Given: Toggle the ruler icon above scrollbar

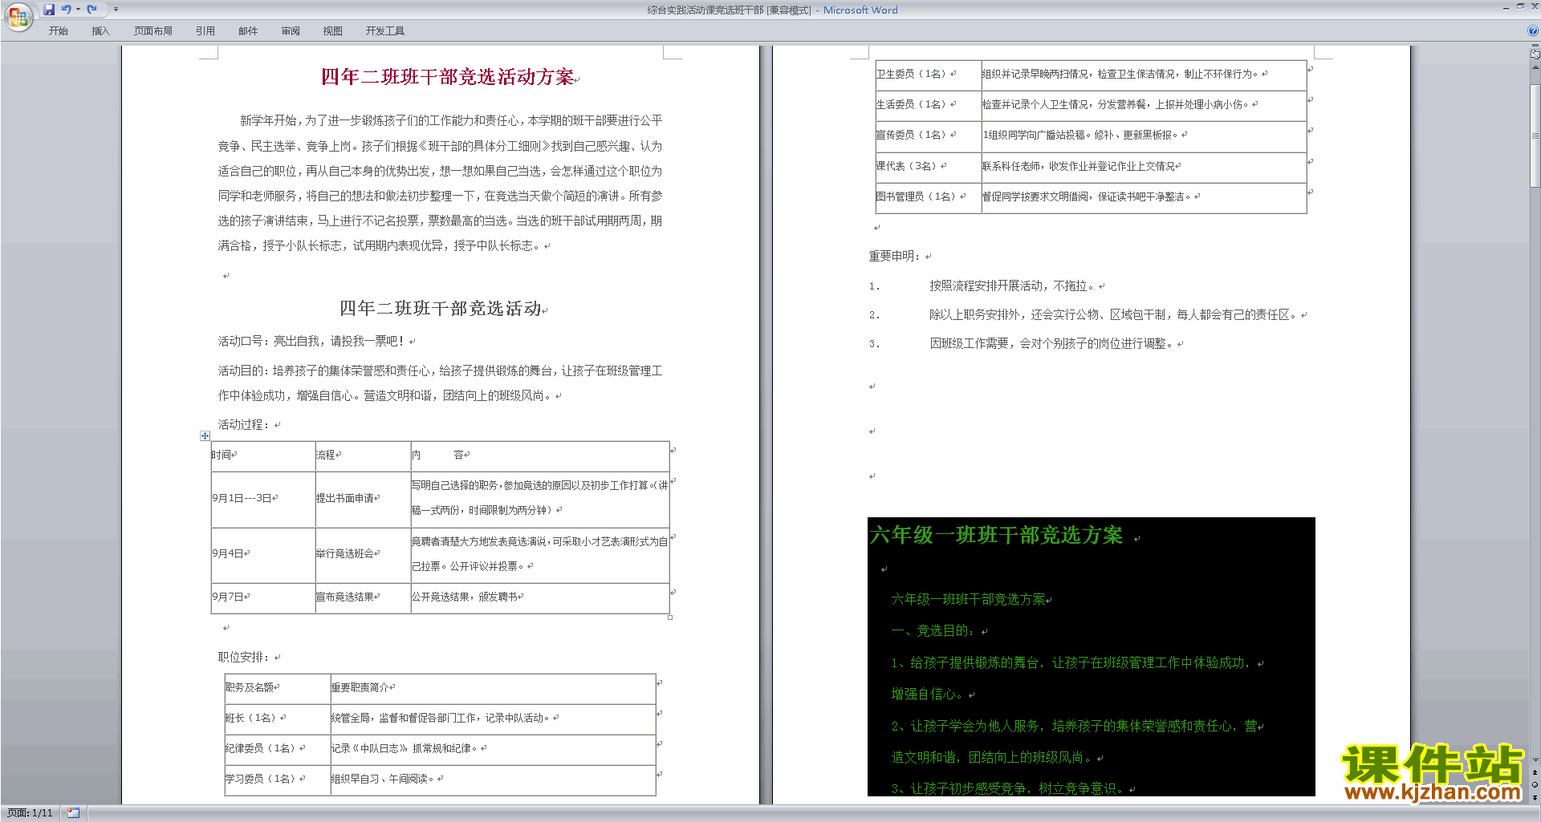Looking at the screenshot, I should click(1535, 54).
